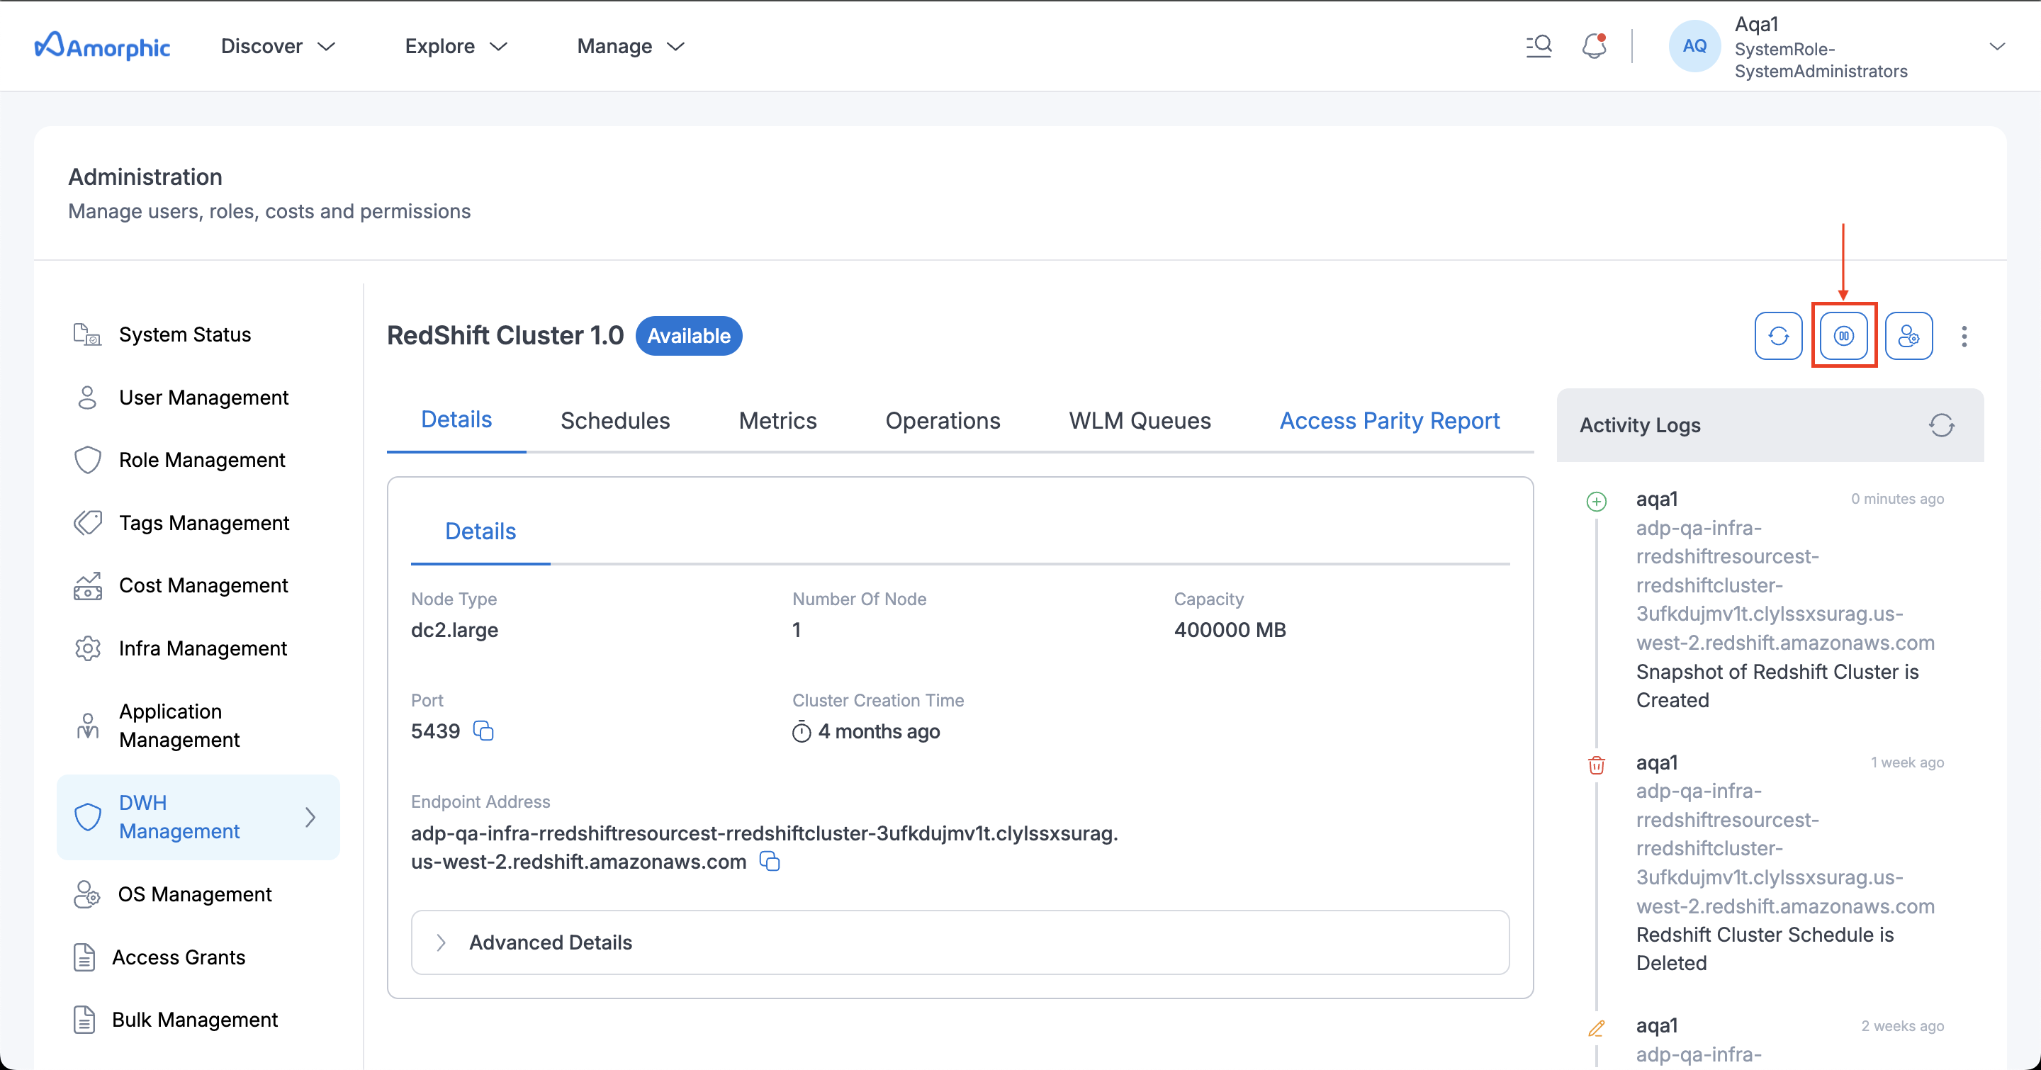Click the Access Grants document icon
The width and height of the screenshot is (2041, 1070).
point(84,957)
